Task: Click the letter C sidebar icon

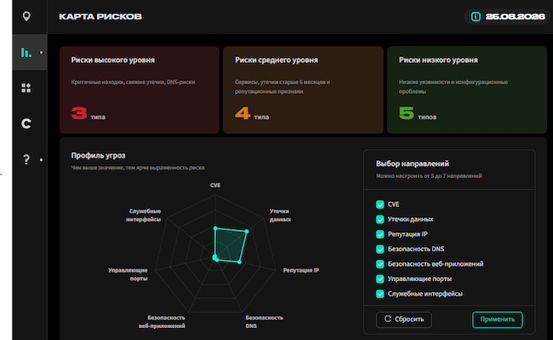Action: (26, 124)
